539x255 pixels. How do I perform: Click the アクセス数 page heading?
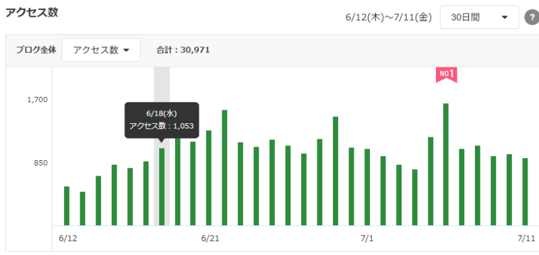tap(32, 13)
